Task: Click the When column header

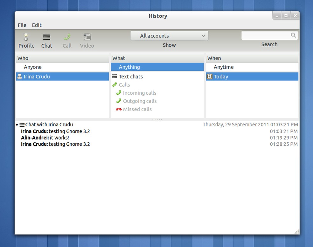Action: (x=252, y=58)
